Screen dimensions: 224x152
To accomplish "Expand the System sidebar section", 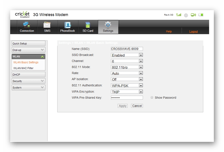I will click(x=28, y=88).
